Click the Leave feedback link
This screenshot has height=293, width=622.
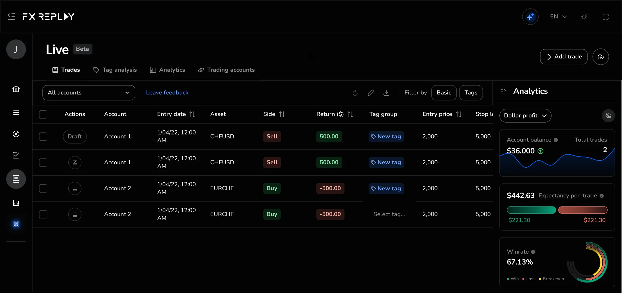coord(167,93)
